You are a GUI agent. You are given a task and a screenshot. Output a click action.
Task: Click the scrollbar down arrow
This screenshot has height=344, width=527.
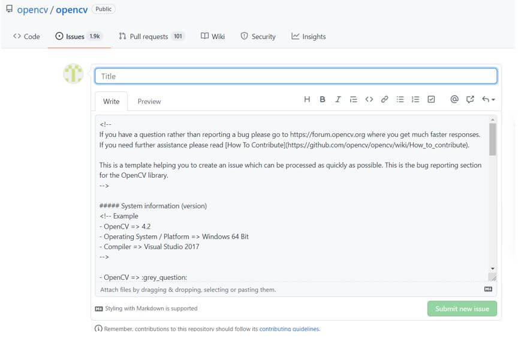tap(492, 268)
